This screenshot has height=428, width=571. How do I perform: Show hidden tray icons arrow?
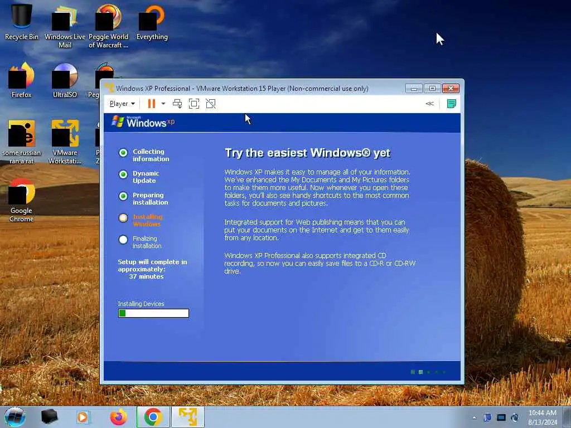click(x=474, y=417)
